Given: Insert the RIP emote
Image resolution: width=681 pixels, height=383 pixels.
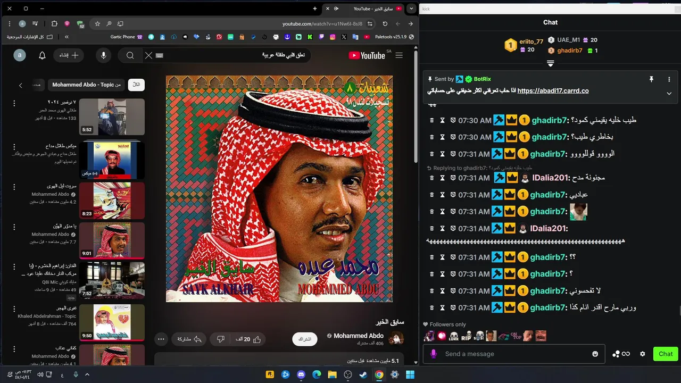Looking at the screenshot, I should pos(466,336).
